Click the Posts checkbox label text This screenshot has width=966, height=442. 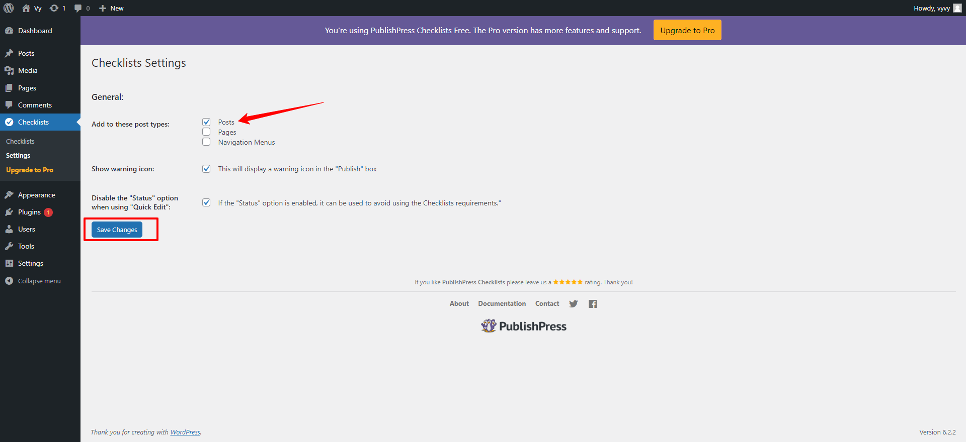(226, 122)
